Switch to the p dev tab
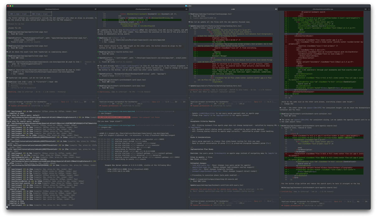The image size is (377, 218). (233, 9)
